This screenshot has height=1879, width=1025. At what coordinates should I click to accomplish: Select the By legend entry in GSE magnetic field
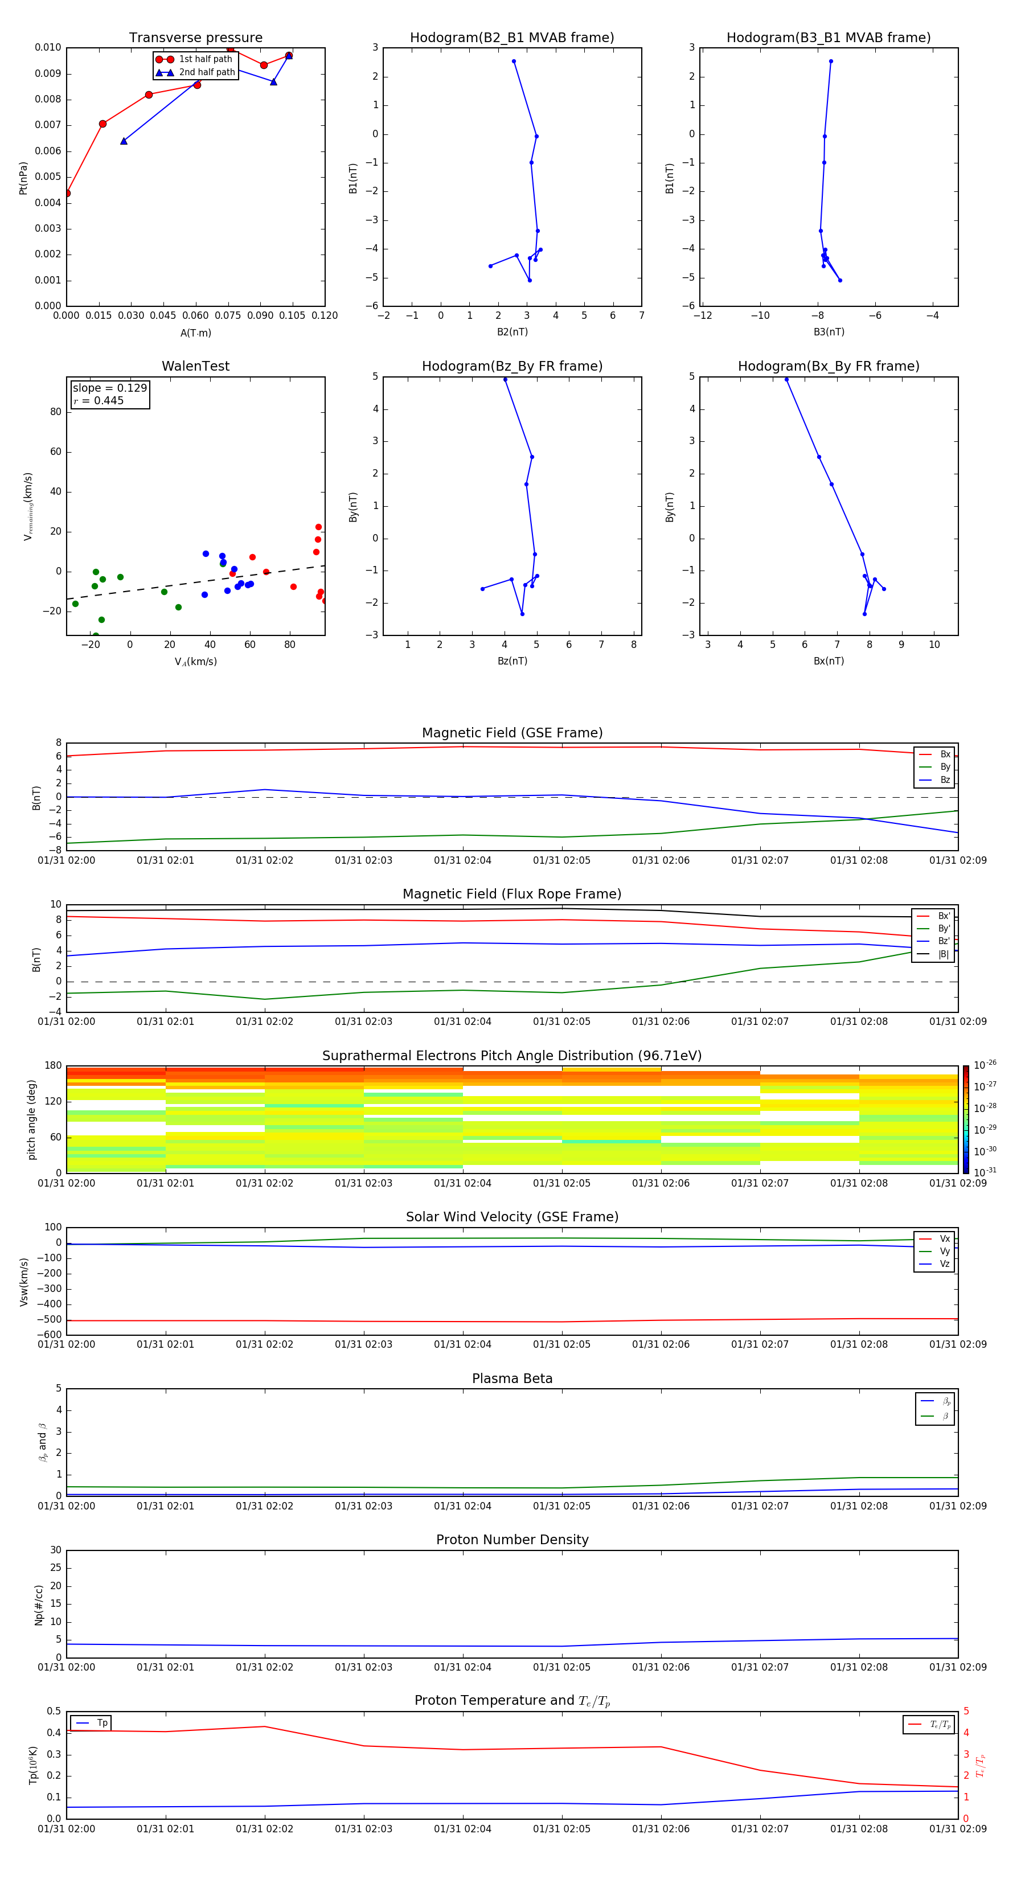pos(934,768)
